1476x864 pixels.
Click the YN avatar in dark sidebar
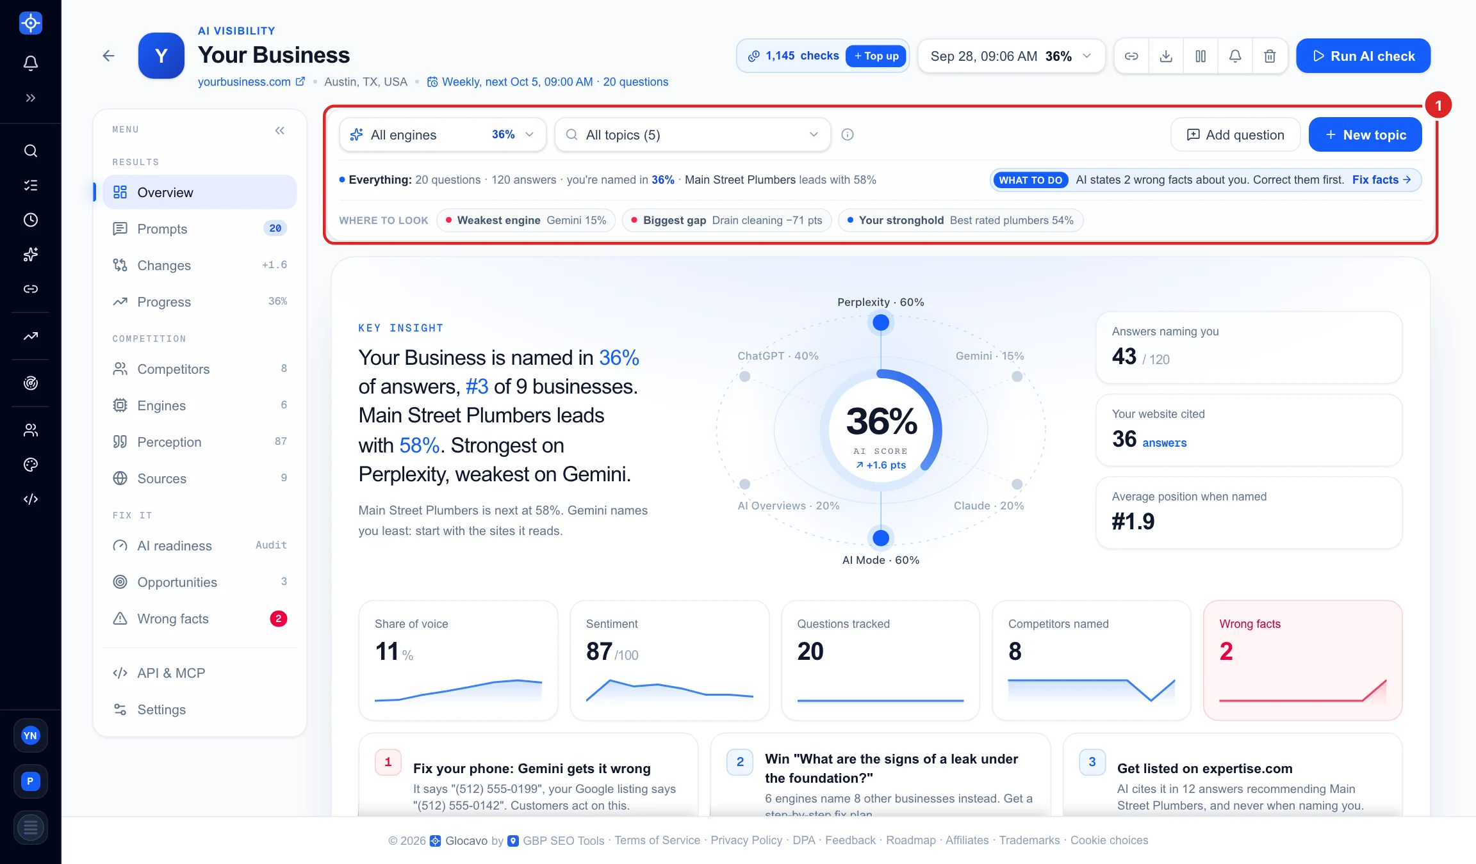click(x=30, y=735)
